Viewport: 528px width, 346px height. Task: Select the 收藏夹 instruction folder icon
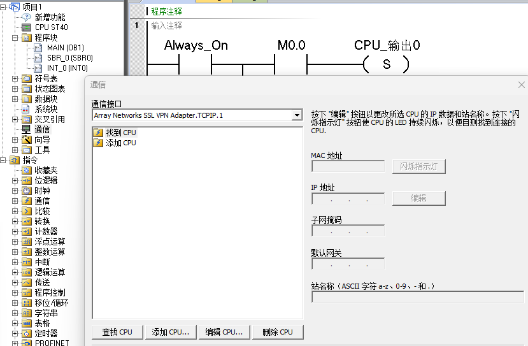tap(26, 170)
